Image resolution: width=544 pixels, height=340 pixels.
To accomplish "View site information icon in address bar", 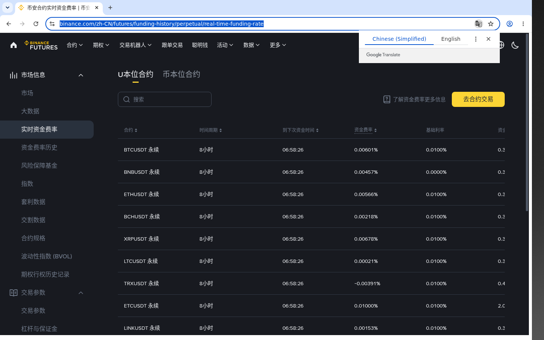I will pyautogui.click(x=52, y=24).
